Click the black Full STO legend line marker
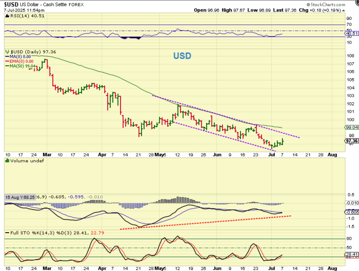359x271 pixels. (x=7, y=233)
